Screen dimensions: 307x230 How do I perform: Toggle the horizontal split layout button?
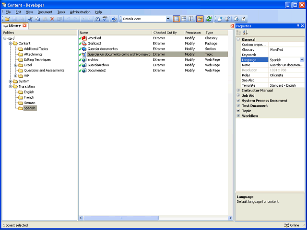tap(184, 19)
